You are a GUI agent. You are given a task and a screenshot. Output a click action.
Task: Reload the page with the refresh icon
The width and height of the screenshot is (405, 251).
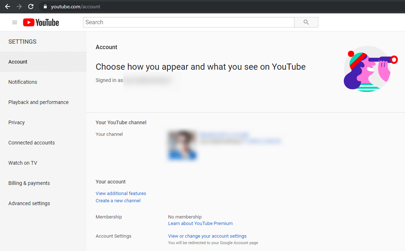[31, 7]
